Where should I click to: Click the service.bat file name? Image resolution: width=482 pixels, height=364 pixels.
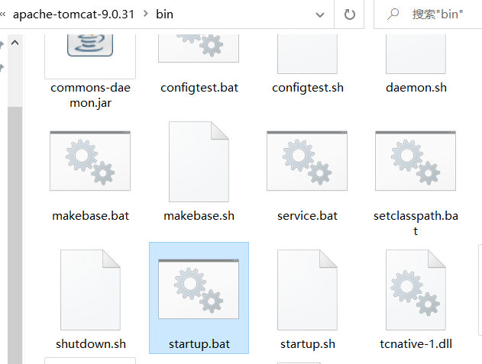click(x=307, y=216)
